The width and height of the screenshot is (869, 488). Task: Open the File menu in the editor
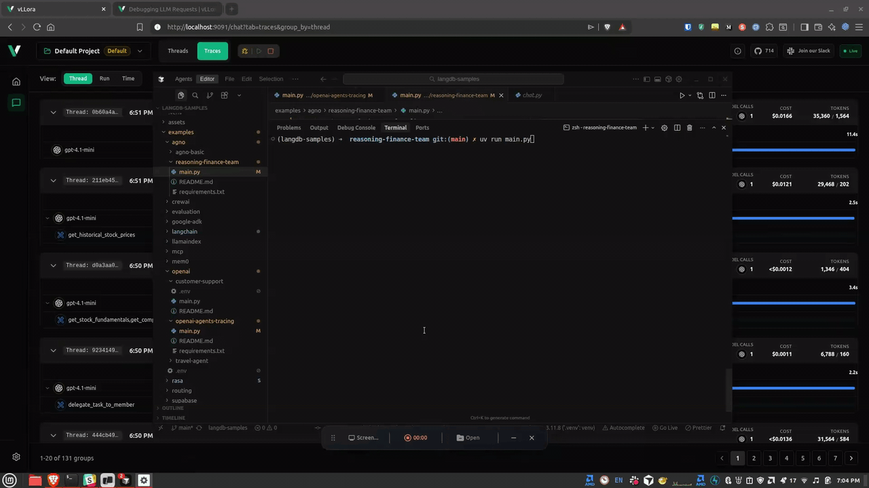(x=229, y=79)
